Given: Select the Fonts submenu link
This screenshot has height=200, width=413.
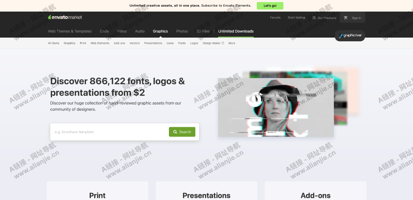Looking at the screenshot, I should pos(182,43).
